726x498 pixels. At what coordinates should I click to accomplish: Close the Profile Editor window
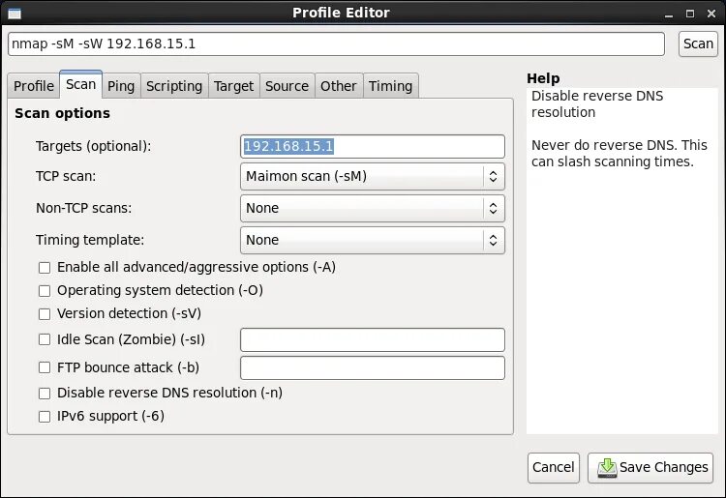711,13
